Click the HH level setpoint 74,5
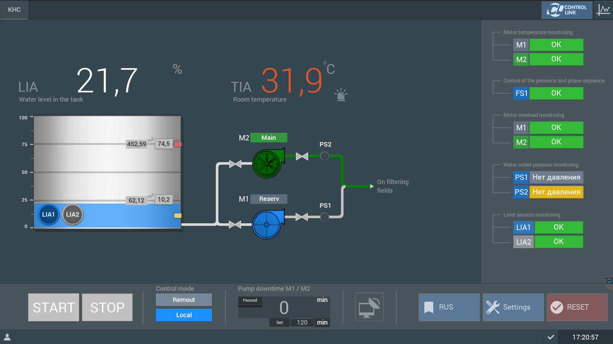Image resolution: width=613 pixels, height=344 pixels. point(164,144)
